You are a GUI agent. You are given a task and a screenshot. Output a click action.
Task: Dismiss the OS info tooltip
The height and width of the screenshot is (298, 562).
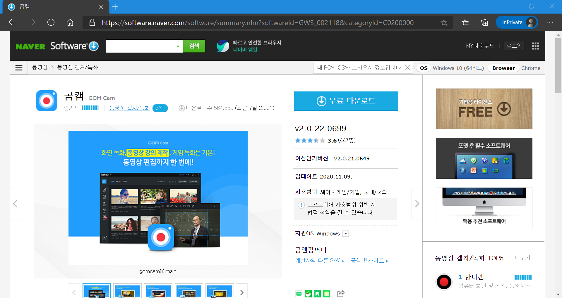pyautogui.click(x=407, y=68)
